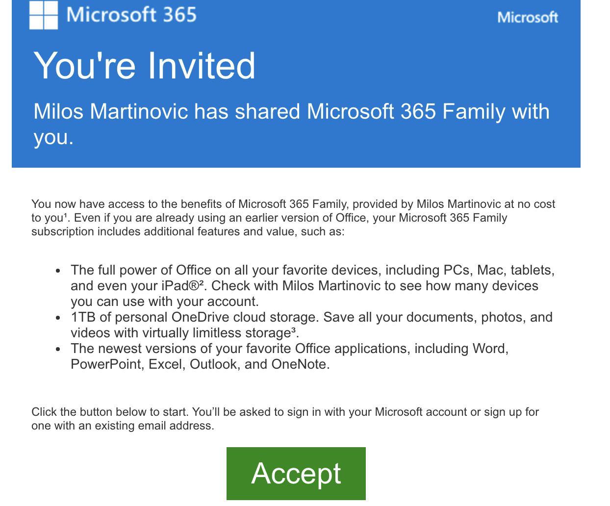This screenshot has height=506, width=610.
Task: Click the "newest versions" Office applications item
Action: (x=290, y=356)
